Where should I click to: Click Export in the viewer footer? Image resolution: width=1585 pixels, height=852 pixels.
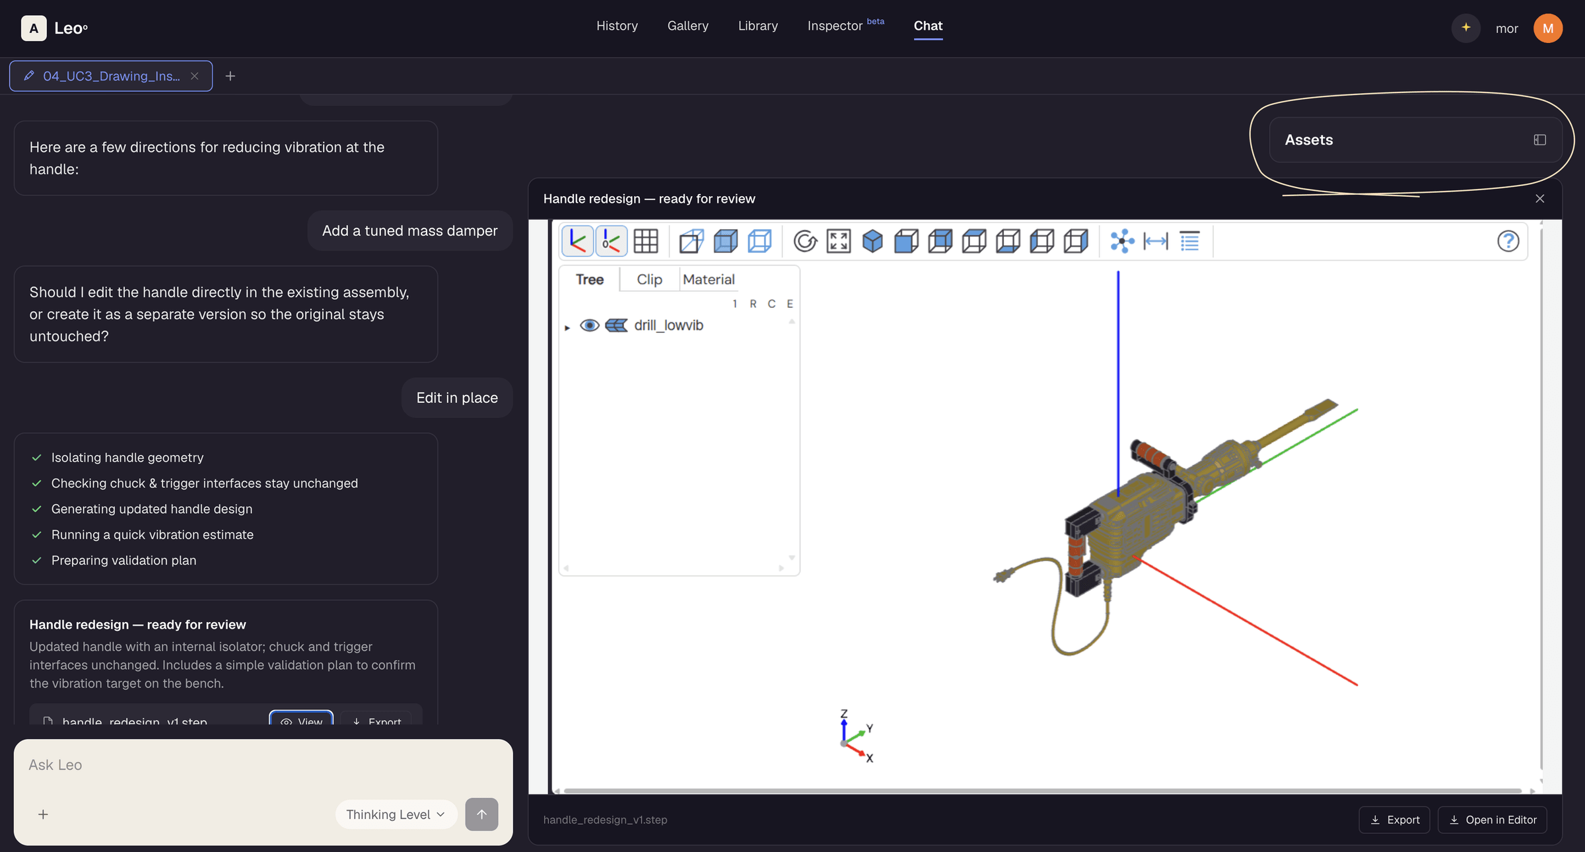[1394, 820]
